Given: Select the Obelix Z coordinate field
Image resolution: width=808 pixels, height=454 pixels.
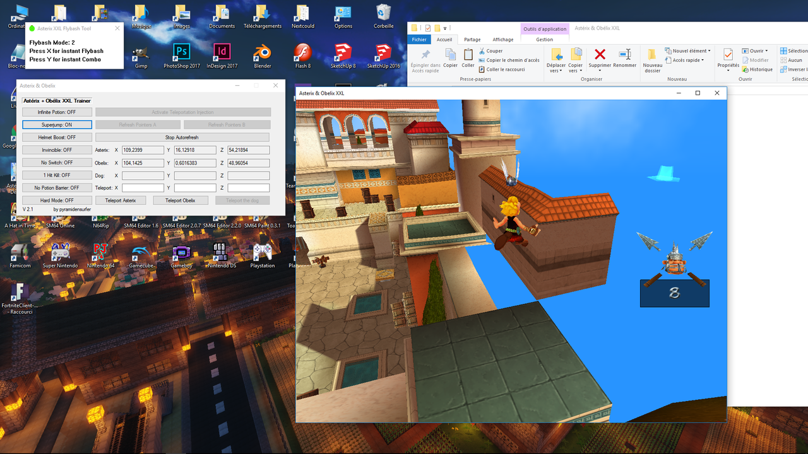Looking at the screenshot, I should tap(249, 163).
